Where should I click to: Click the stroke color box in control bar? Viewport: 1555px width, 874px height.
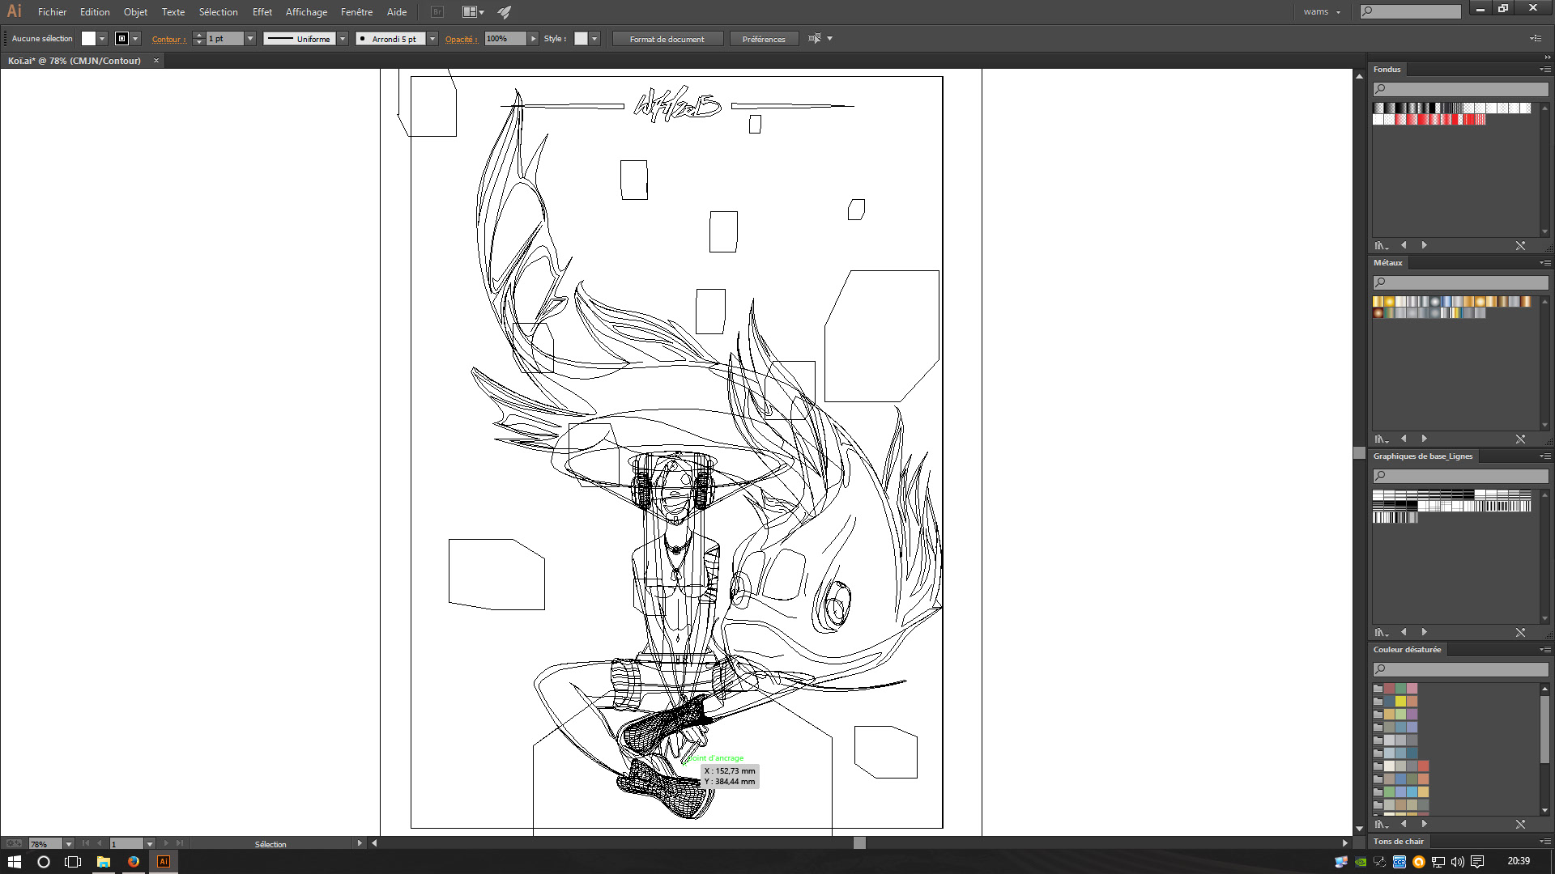click(x=122, y=39)
